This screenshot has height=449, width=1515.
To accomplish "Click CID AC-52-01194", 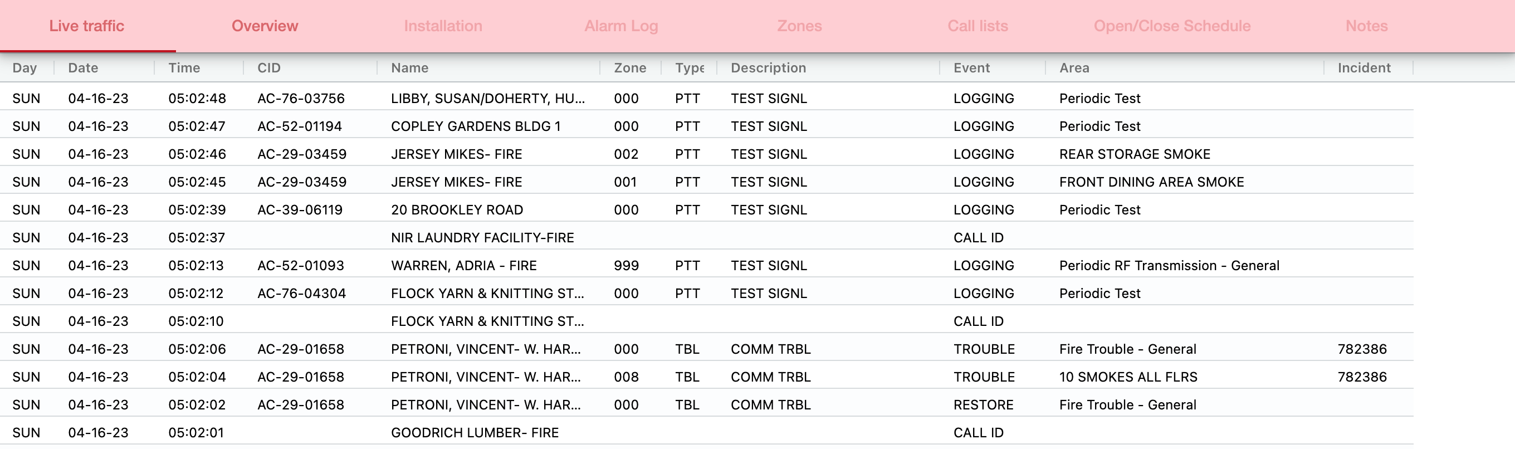I will click(299, 126).
